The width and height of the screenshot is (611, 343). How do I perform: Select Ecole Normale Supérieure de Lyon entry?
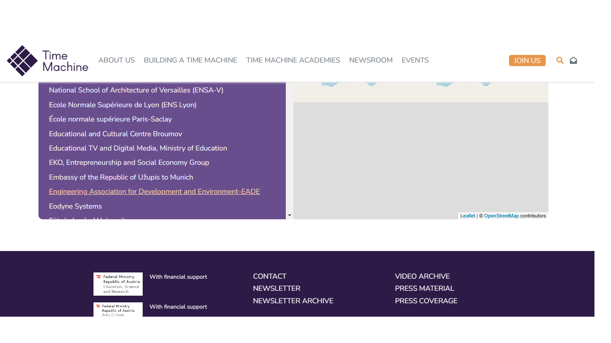click(123, 105)
